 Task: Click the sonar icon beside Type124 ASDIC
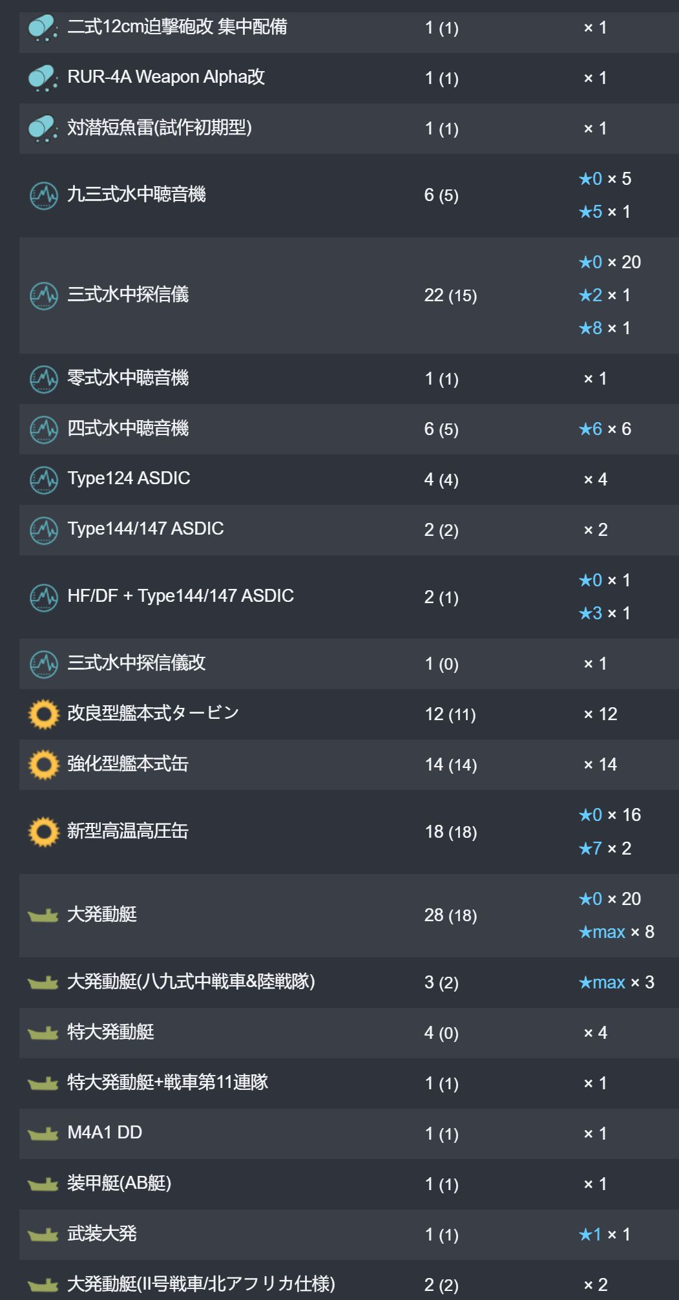(x=43, y=479)
